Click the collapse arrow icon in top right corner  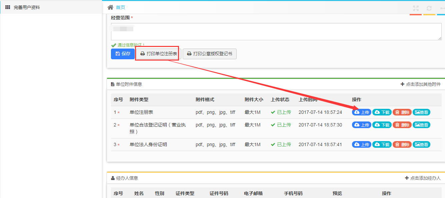[x=442, y=8]
